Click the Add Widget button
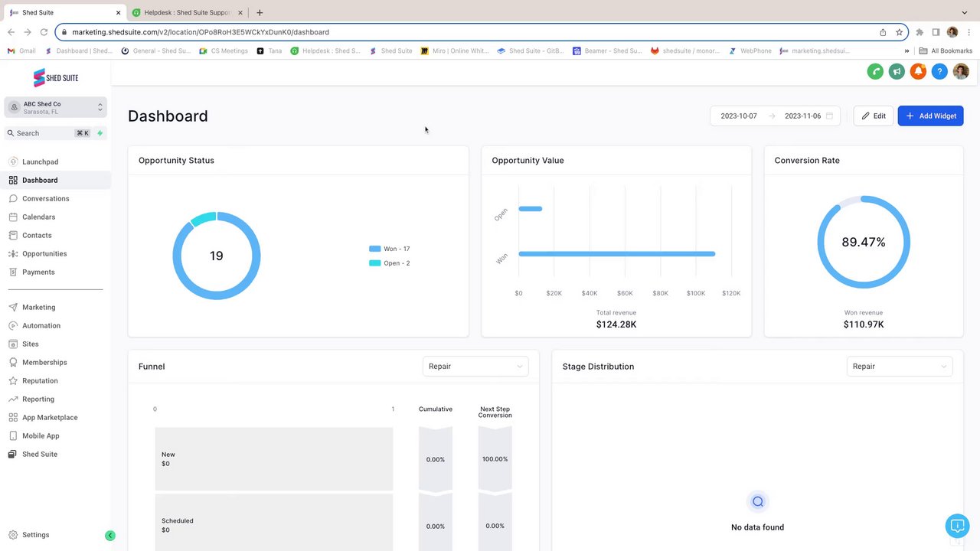This screenshot has width=980, height=551. click(930, 116)
